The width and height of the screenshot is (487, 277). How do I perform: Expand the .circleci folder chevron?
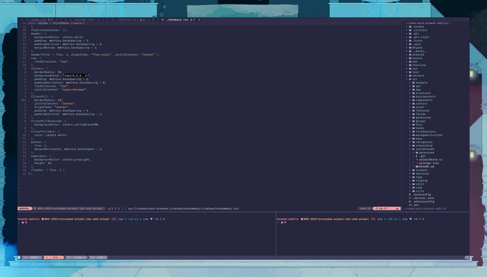point(406,30)
